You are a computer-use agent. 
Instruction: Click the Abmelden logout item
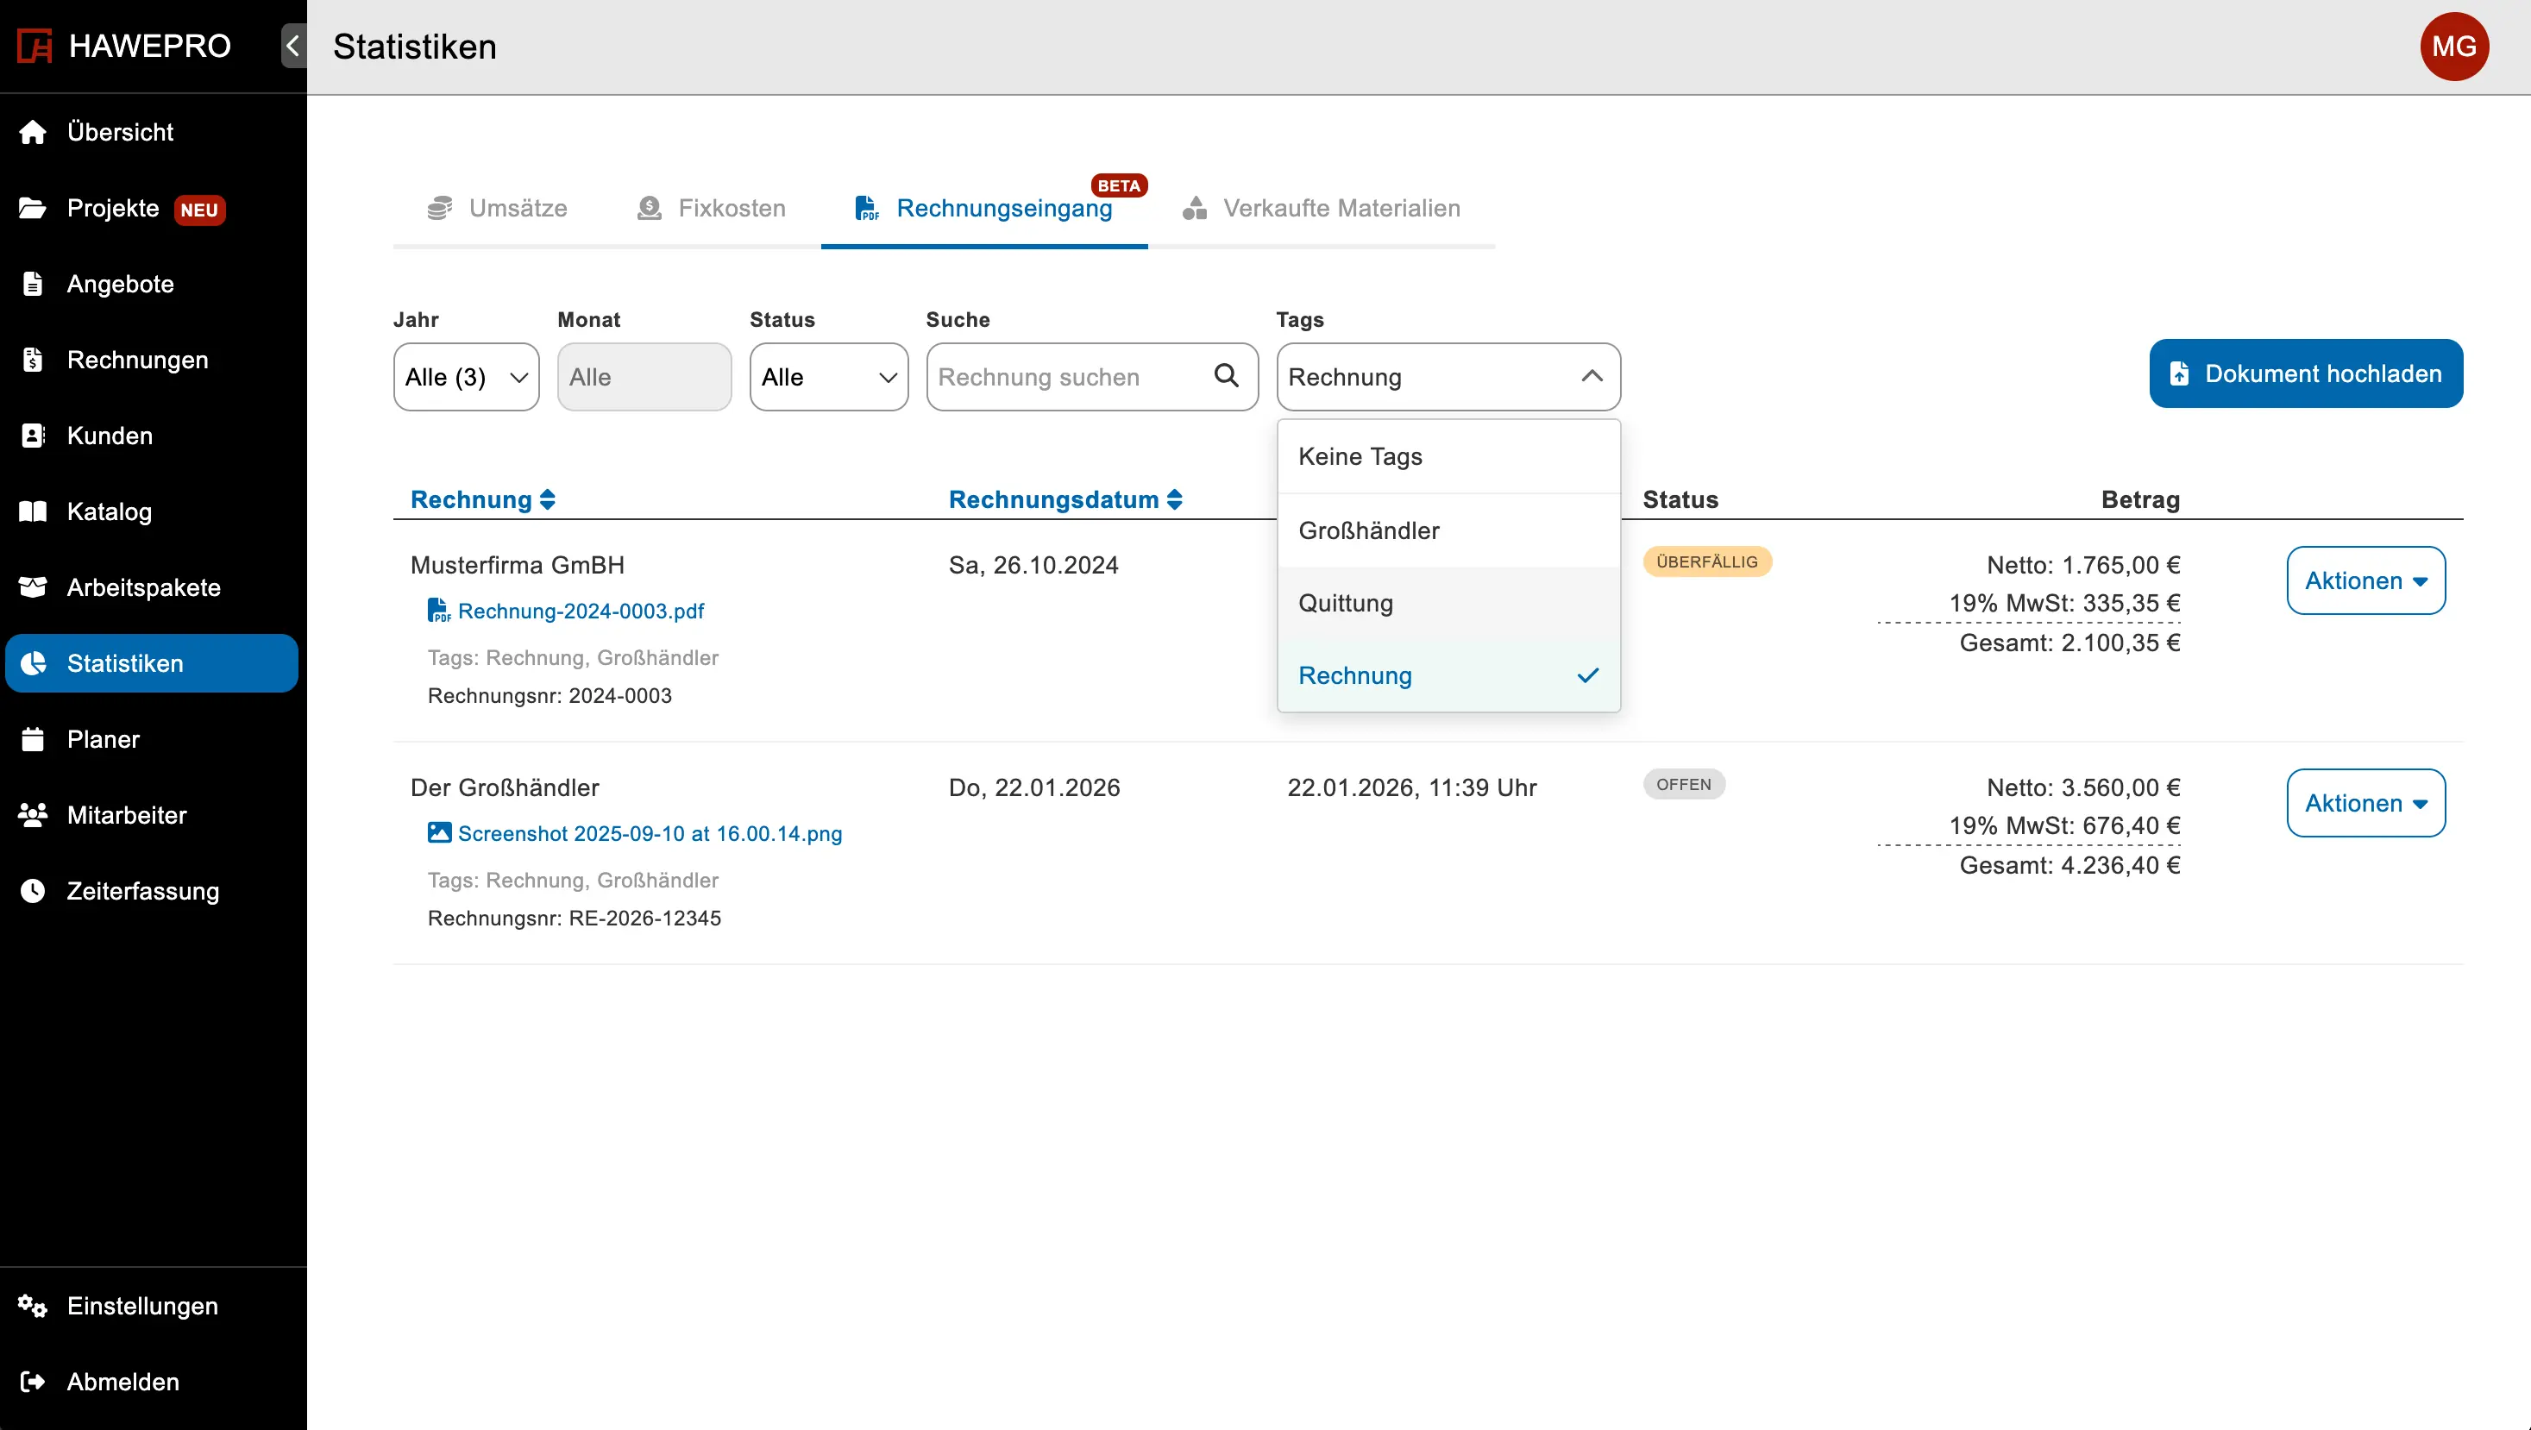[x=122, y=1381]
